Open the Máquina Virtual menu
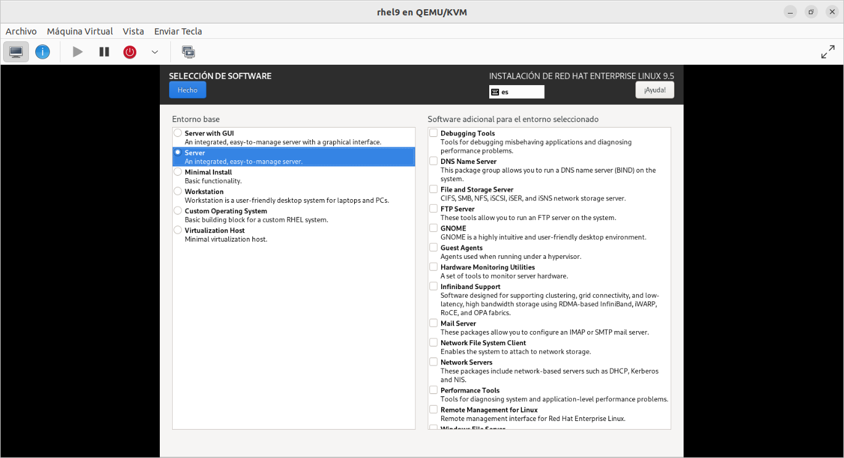Viewport: 844px width, 458px height. 80,31
